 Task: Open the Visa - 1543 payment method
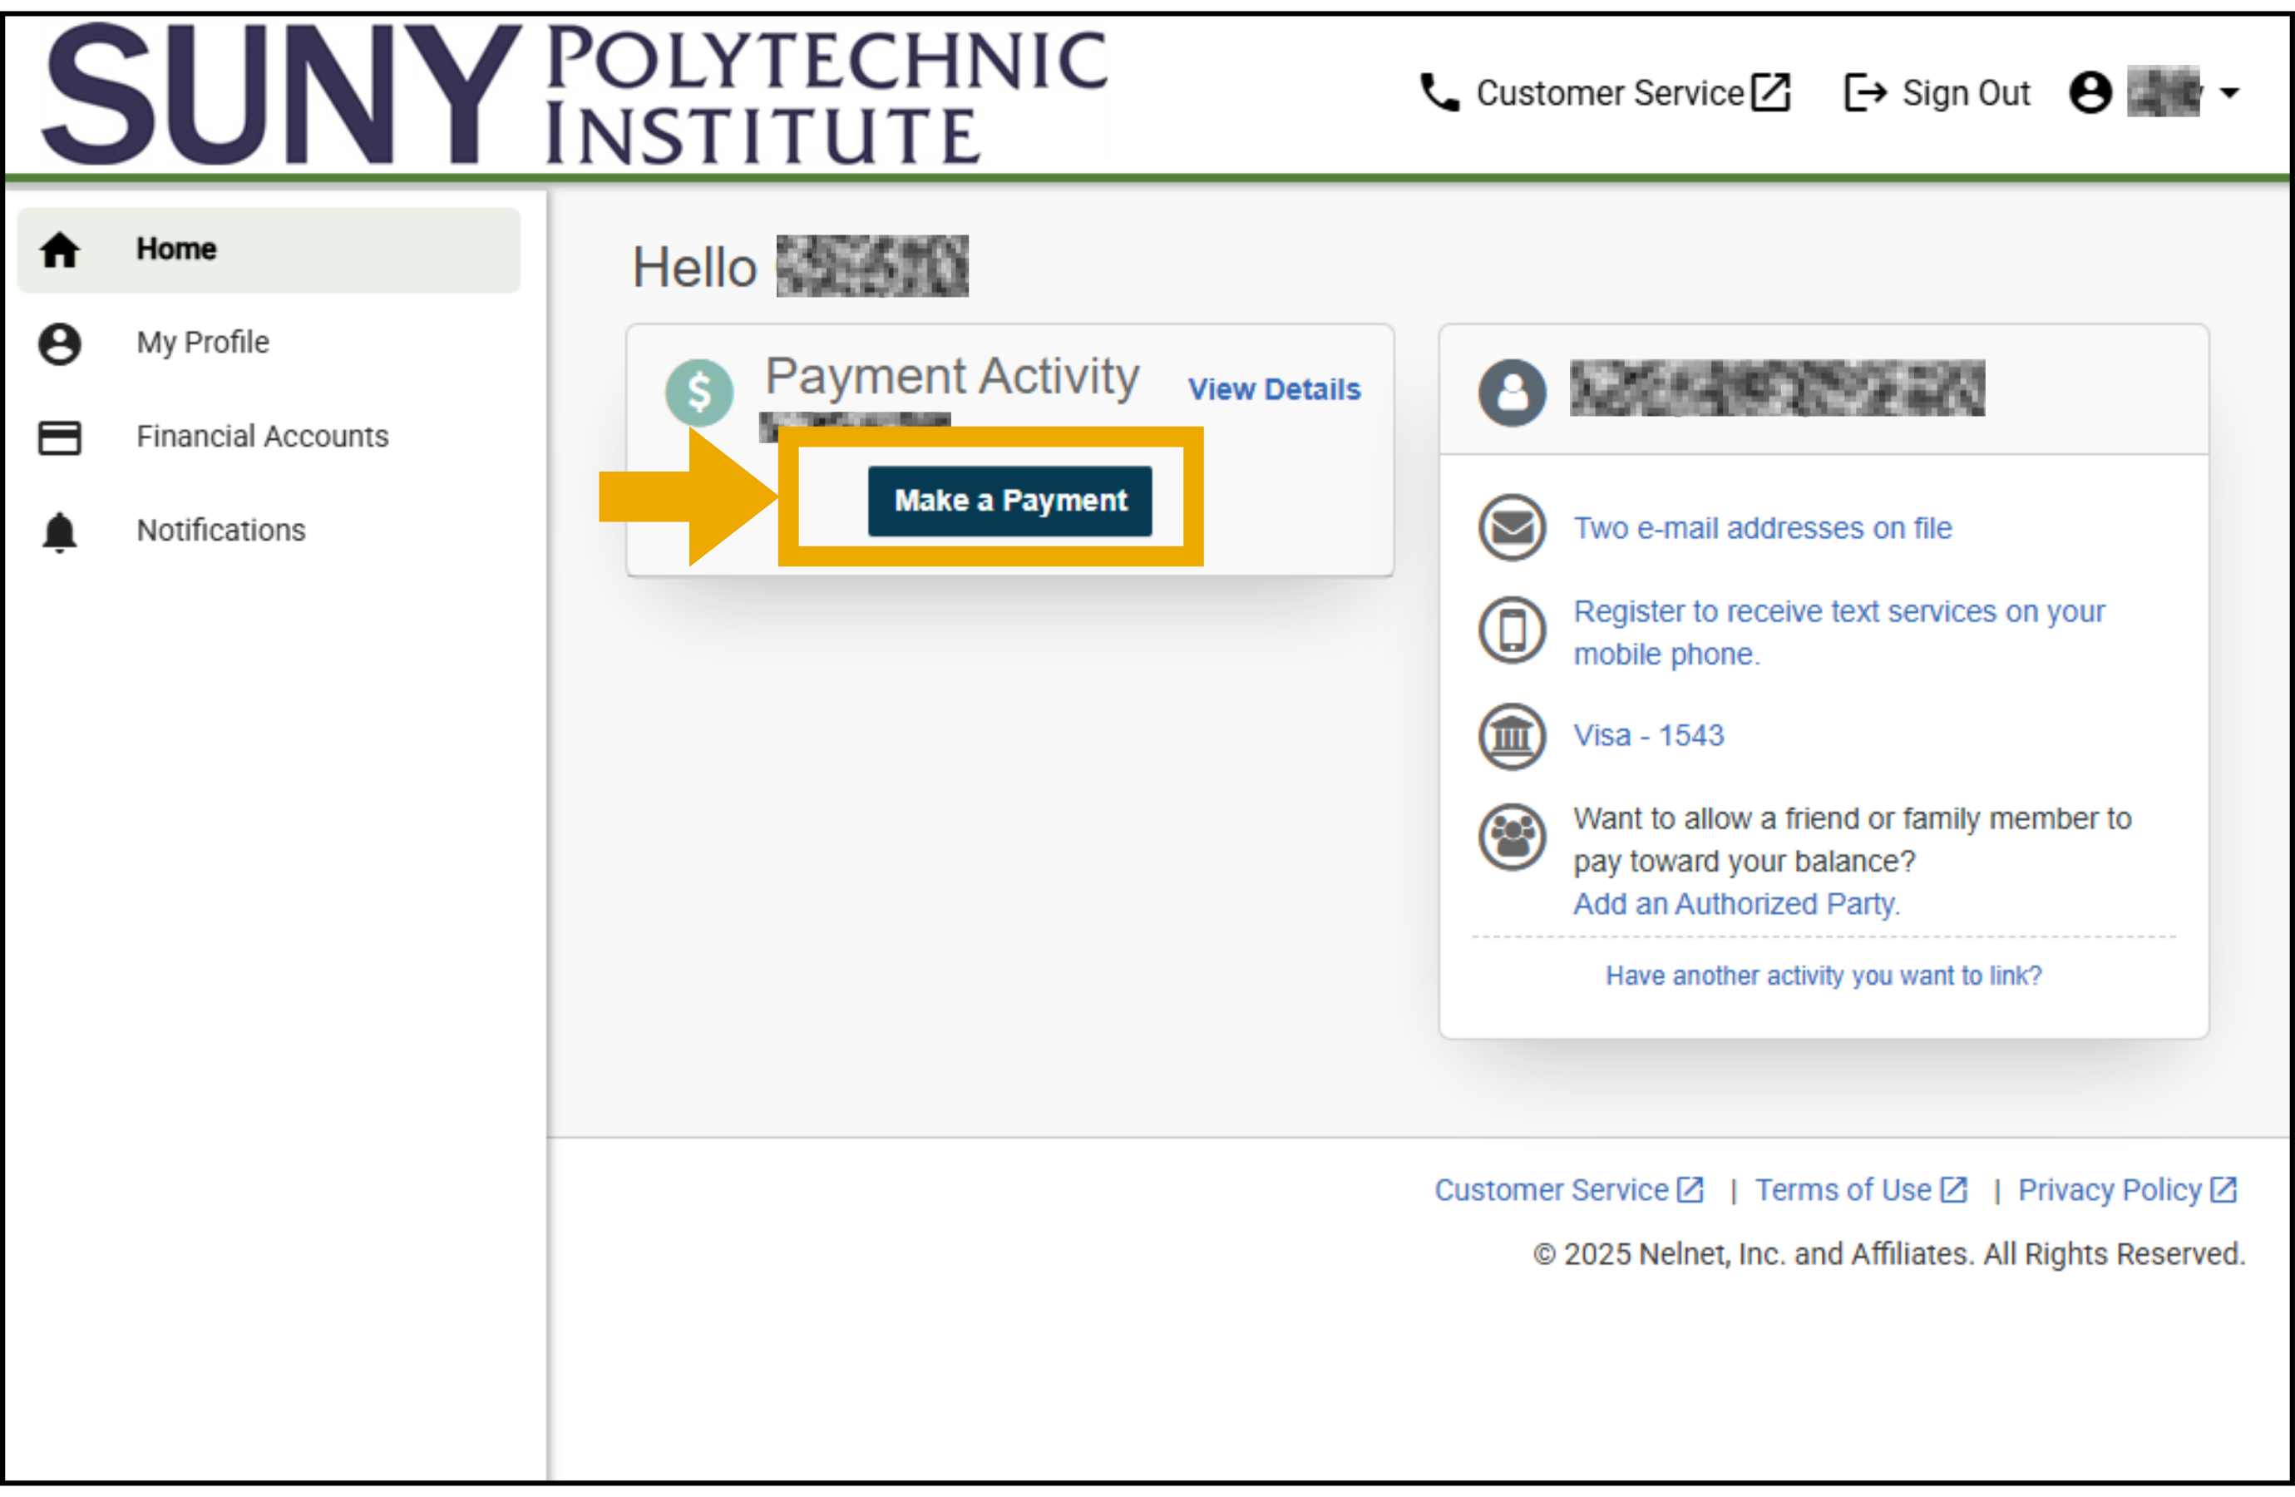[1648, 736]
